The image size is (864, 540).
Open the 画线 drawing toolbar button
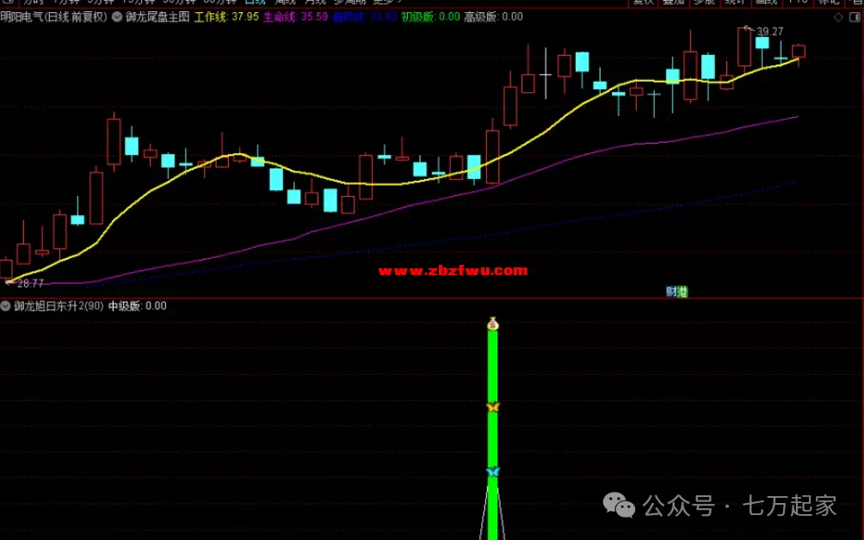[766, 3]
